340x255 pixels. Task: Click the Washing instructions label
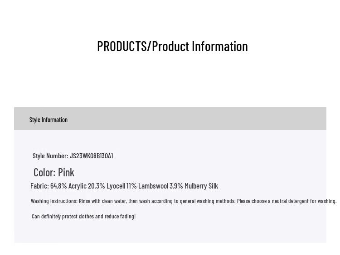(x=54, y=201)
